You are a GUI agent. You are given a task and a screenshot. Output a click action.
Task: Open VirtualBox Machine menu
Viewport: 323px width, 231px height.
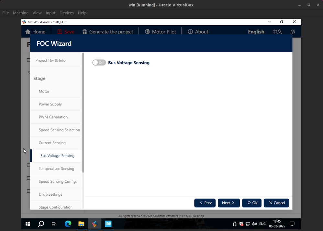pyautogui.click(x=21, y=13)
